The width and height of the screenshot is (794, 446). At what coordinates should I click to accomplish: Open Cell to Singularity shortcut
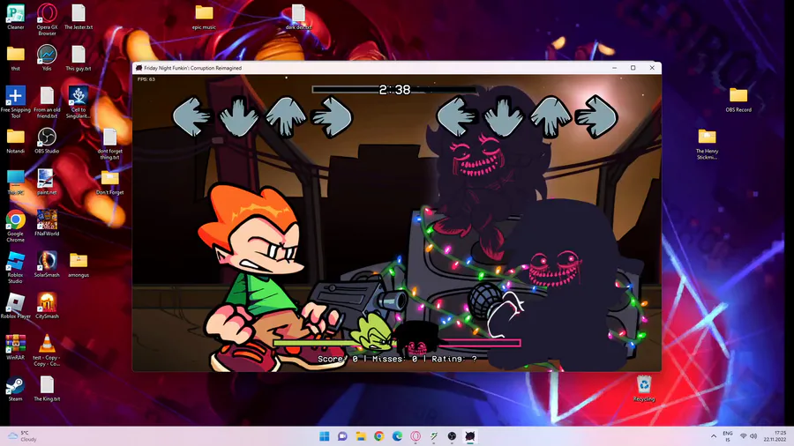79,102
